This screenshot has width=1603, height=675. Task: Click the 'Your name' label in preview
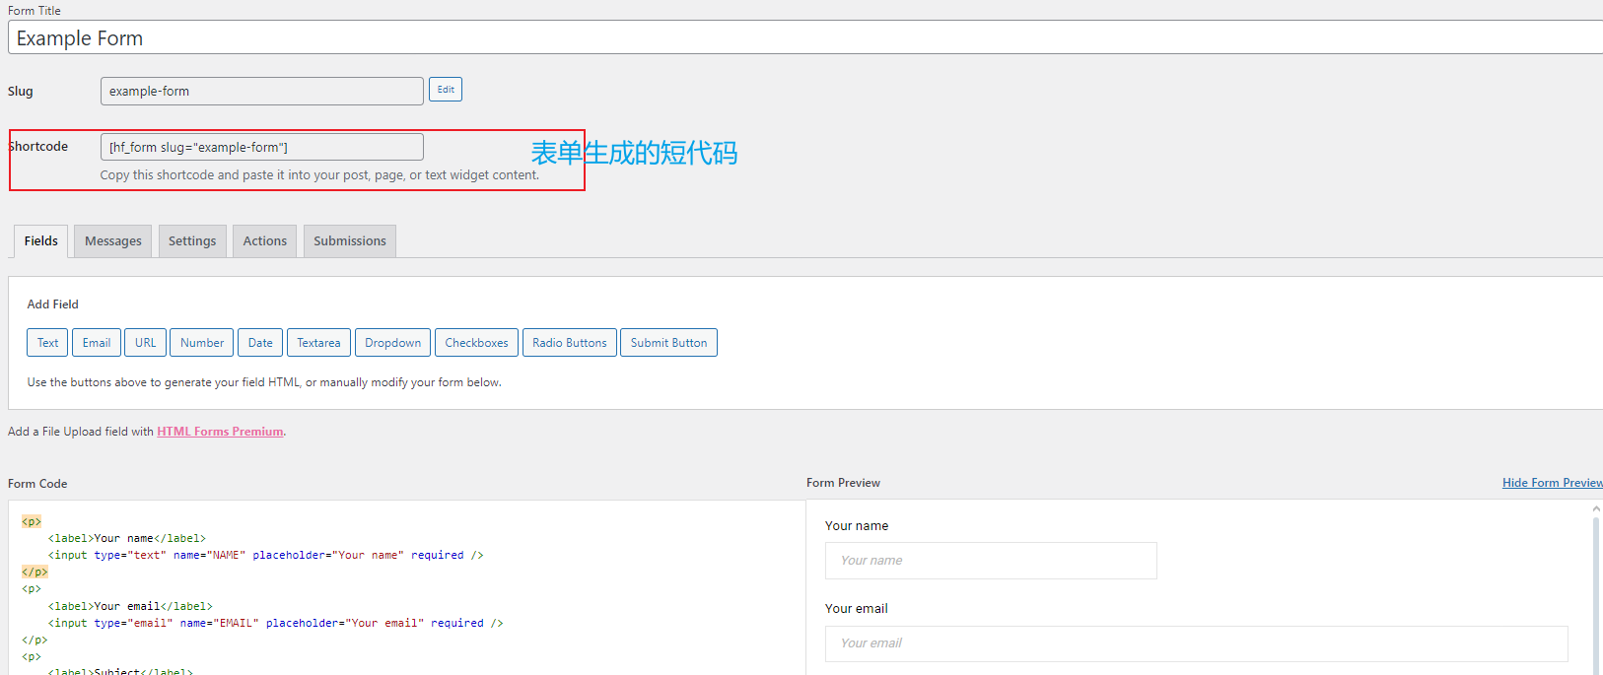[857, 526]
